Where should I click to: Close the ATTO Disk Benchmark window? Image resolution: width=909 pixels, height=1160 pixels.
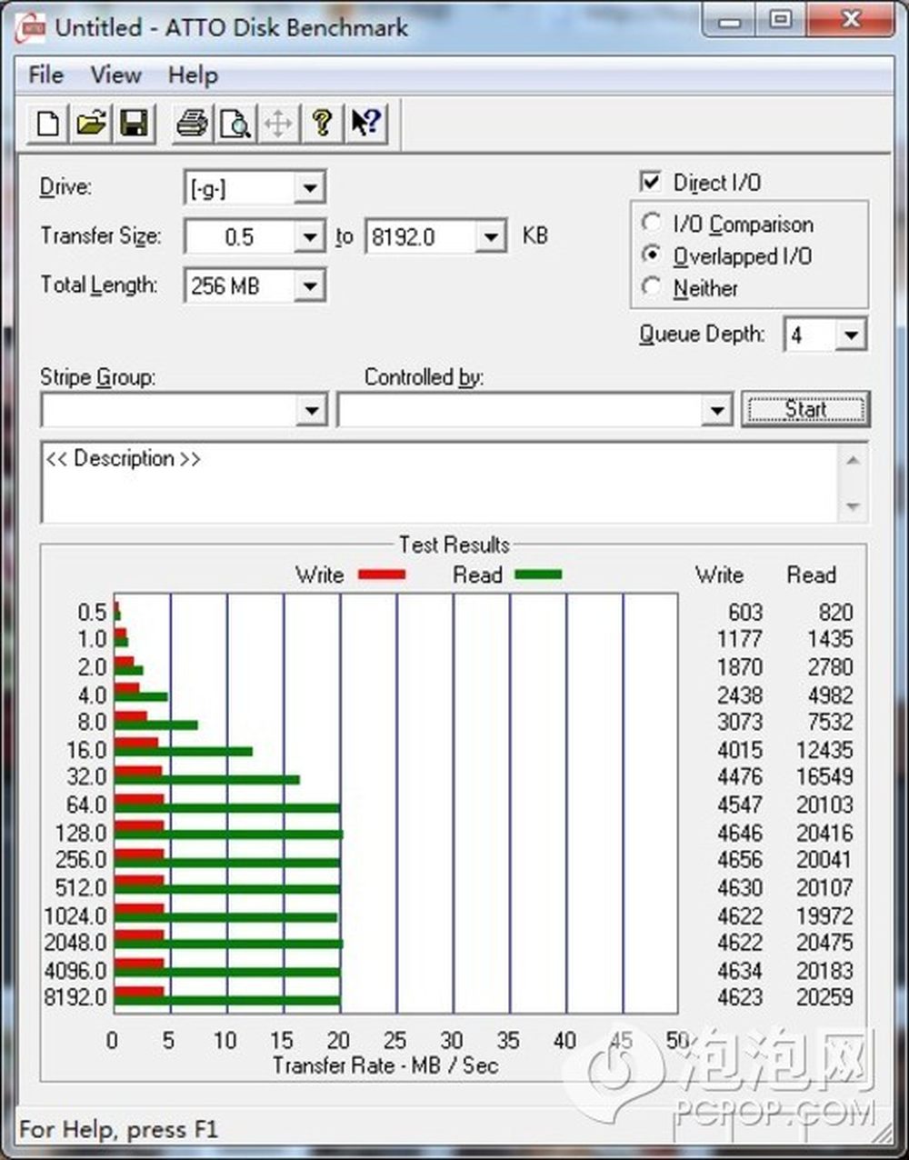852,22
